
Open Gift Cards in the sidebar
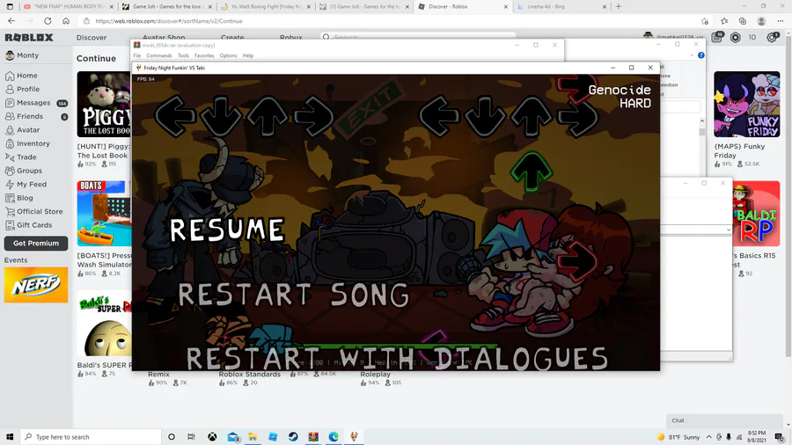(x=29, y=225)
